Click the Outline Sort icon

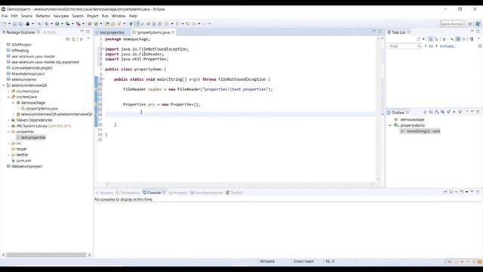point(436,113)
